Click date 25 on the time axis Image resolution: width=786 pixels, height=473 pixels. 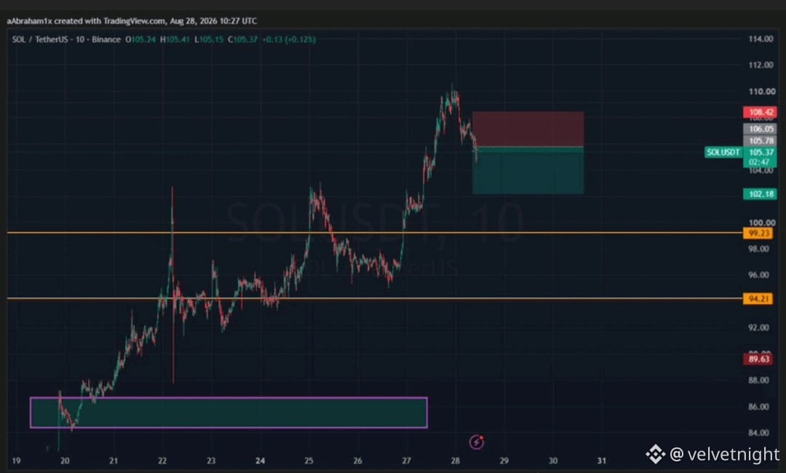[309, 461]
